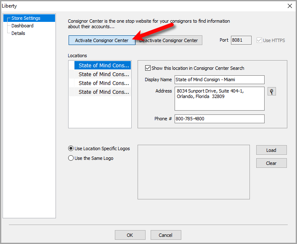Close the Liberty dialog window
Screen dimensions: 297x244
pos(289,6)
